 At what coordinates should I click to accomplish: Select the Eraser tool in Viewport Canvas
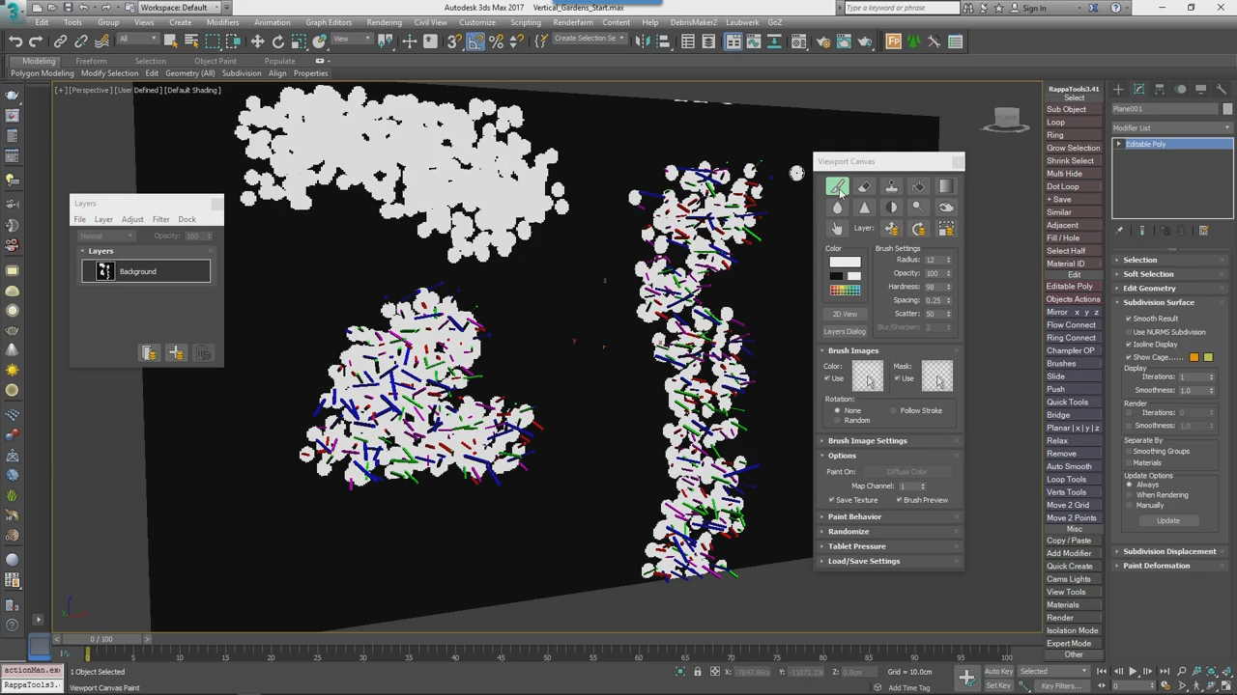(864, 186)
